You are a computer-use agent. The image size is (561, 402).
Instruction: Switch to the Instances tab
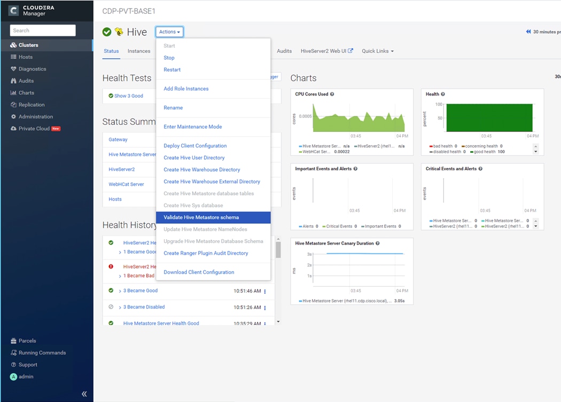point(139,51)
